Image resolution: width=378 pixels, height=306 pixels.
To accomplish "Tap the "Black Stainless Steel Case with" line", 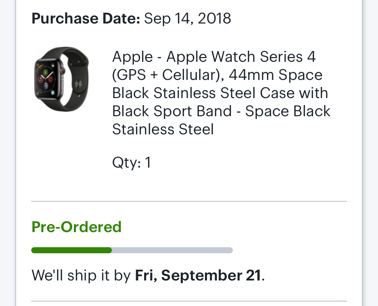I will pos(220,93).
